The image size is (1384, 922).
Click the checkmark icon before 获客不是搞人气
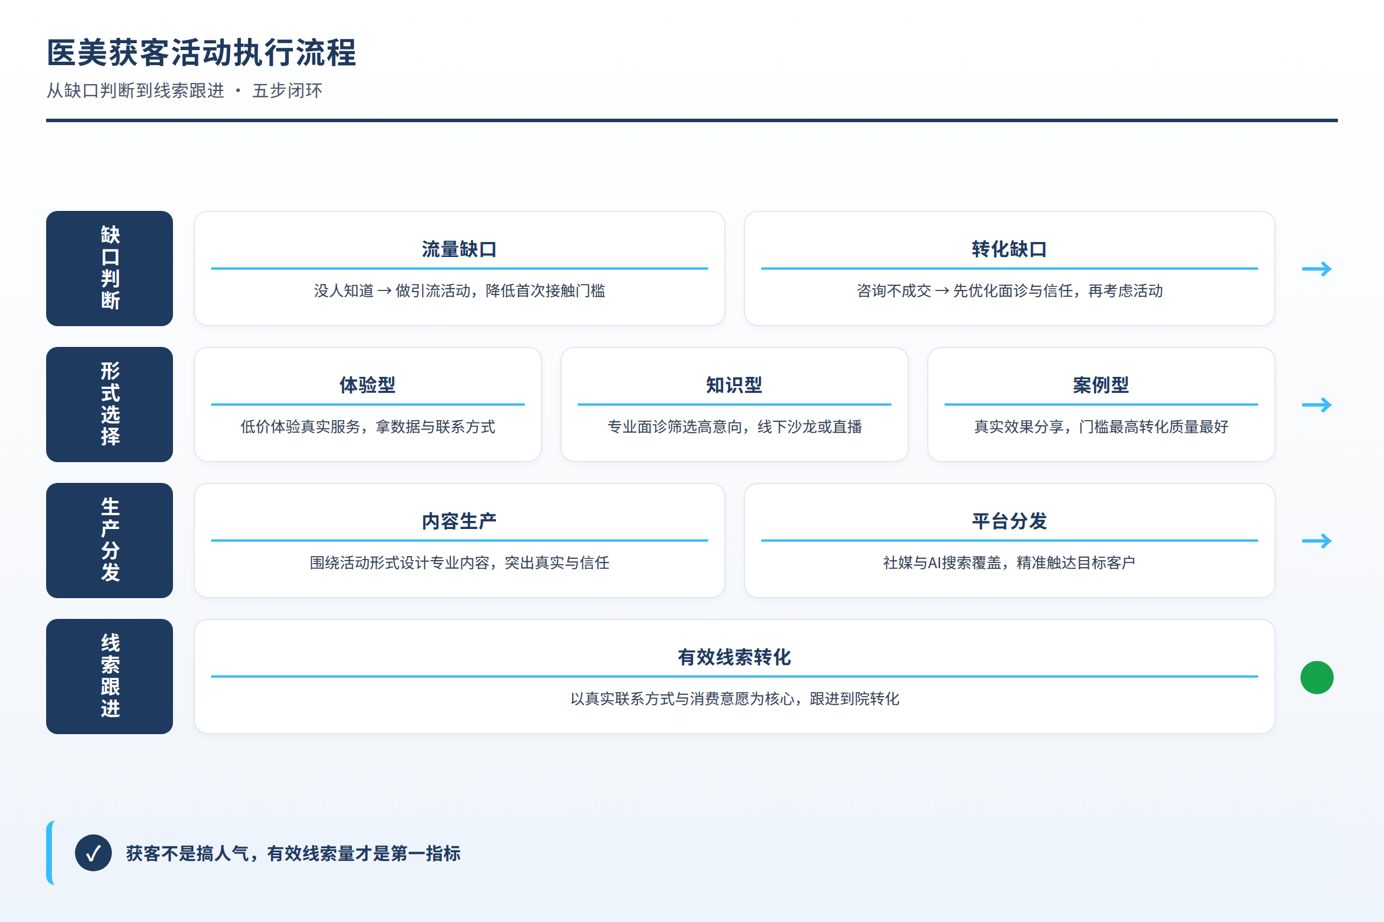[x=93, y=853]
